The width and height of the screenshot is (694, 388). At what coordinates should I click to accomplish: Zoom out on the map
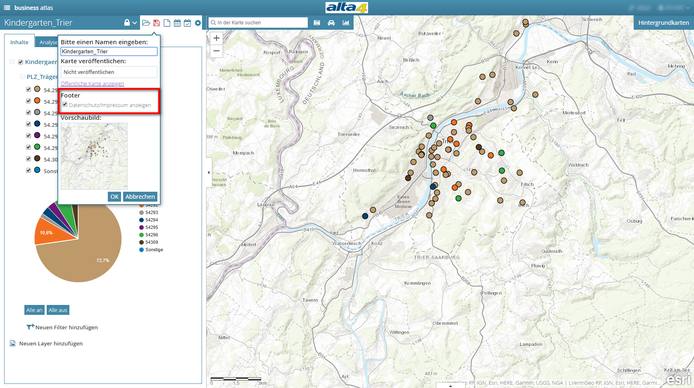pos(216,51)
